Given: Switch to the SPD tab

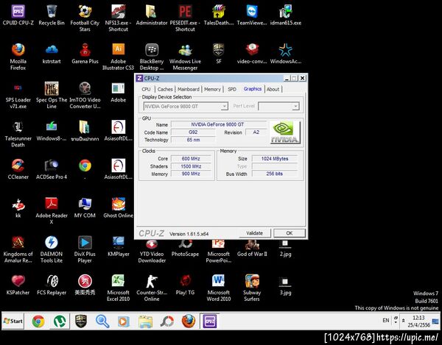Looking at the screenshot, I should [x=232, y=89].
